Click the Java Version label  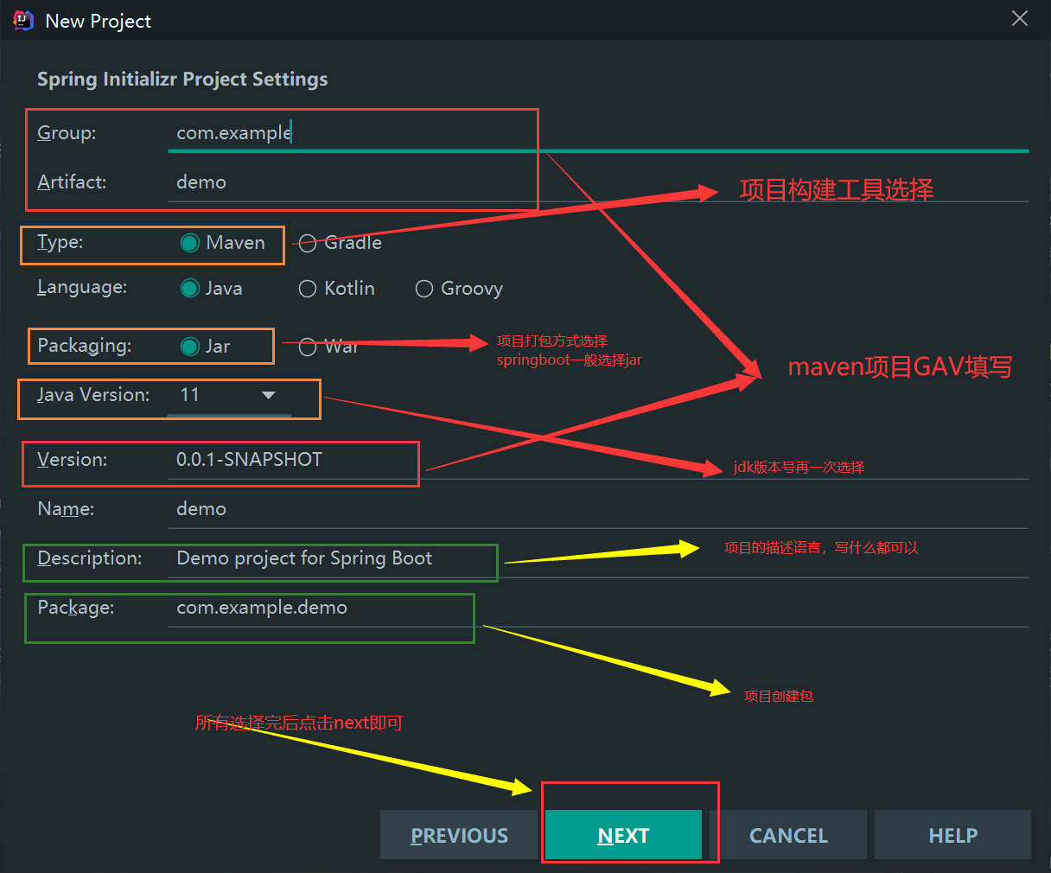pyautogui.click(x=93, y=395)
